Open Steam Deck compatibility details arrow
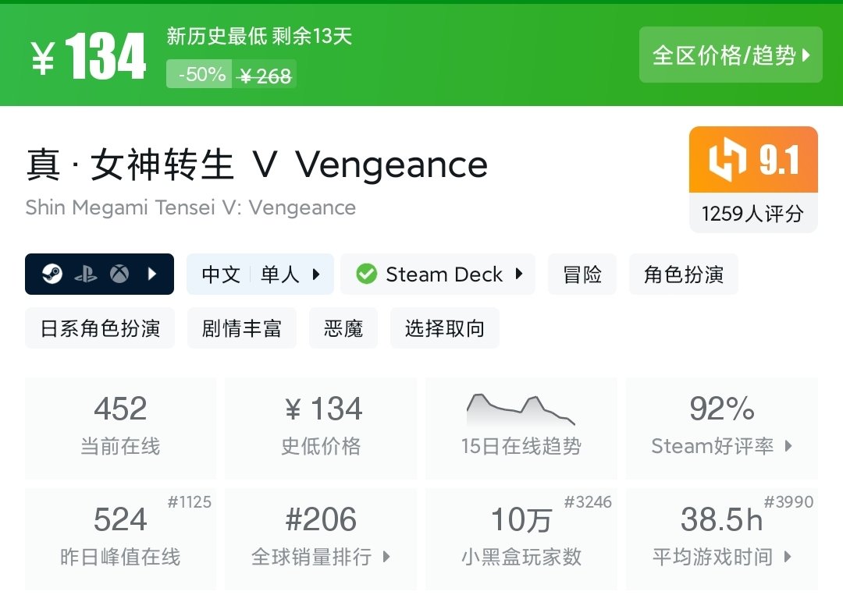The height and width of the screenshot is (602, 843). [519, 274]
